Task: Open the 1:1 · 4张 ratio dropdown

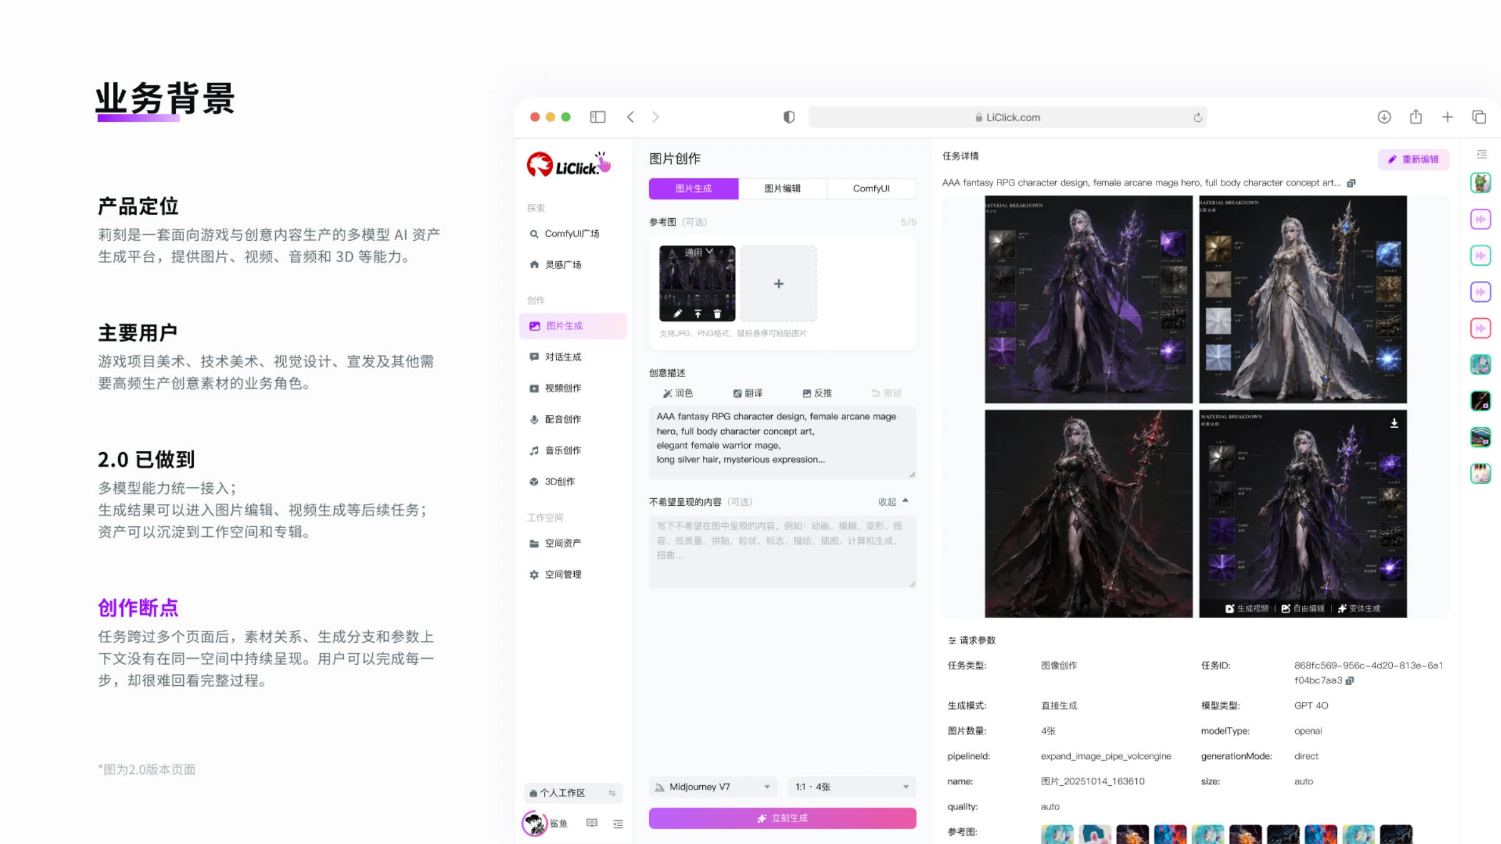Action: [851, 787]
